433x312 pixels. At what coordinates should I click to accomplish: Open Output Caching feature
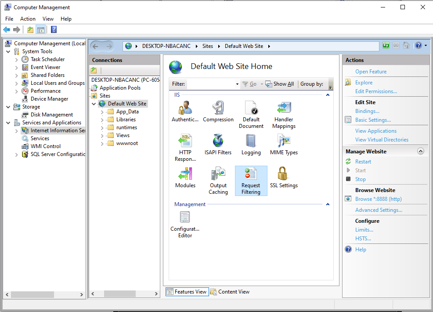coord(218,181)
